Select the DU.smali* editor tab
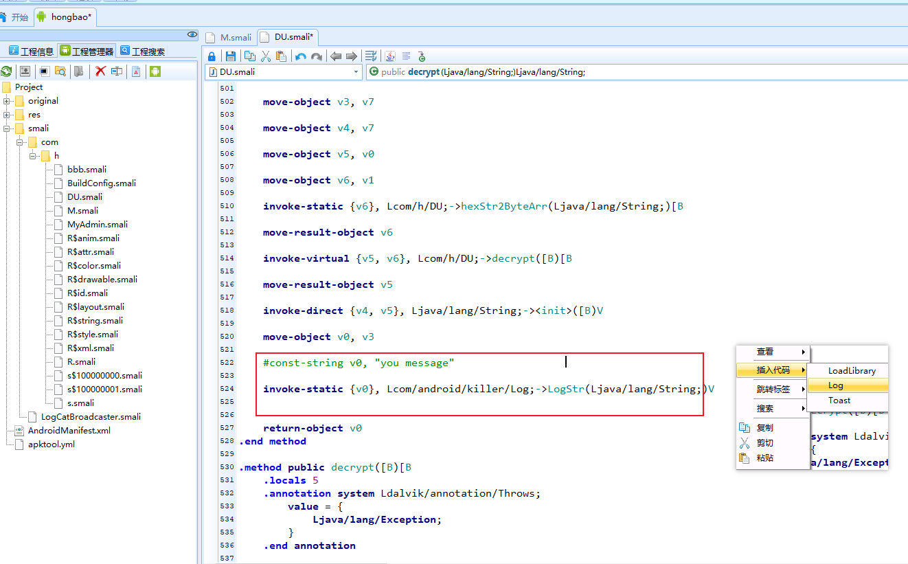This screenshot has height=564, width=908. tap(286, 37)
